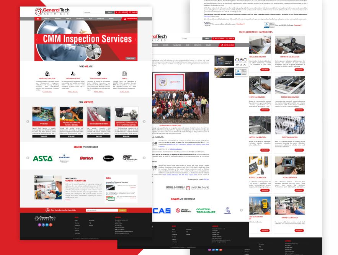Open Calibration menu on left page navbar
This screenshot has width=338, height=255.
click(x=80, y=19)
